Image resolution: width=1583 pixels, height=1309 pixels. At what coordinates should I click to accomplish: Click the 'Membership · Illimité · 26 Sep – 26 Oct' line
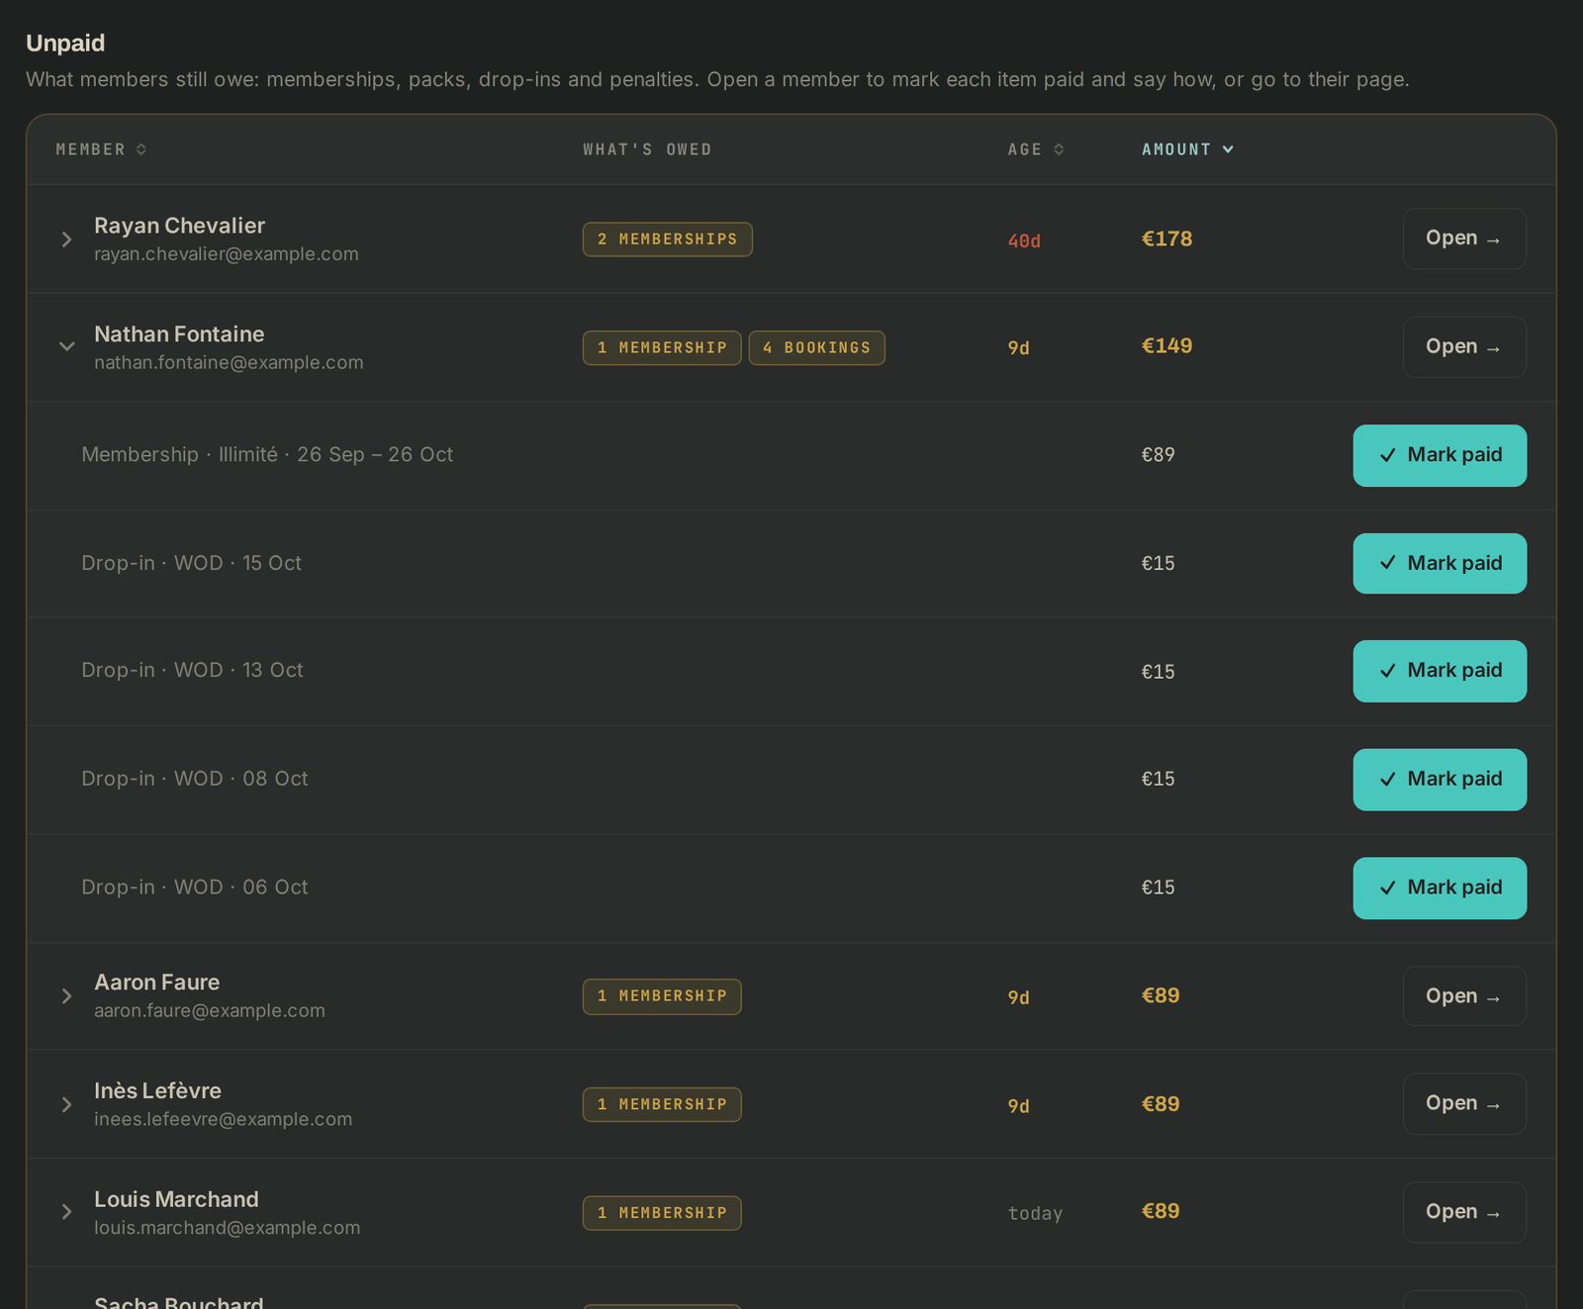coord(267,455)
